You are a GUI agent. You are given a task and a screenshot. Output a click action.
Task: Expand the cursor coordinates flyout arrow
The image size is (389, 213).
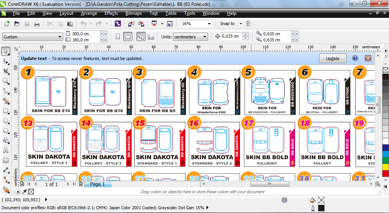point(46,199)
